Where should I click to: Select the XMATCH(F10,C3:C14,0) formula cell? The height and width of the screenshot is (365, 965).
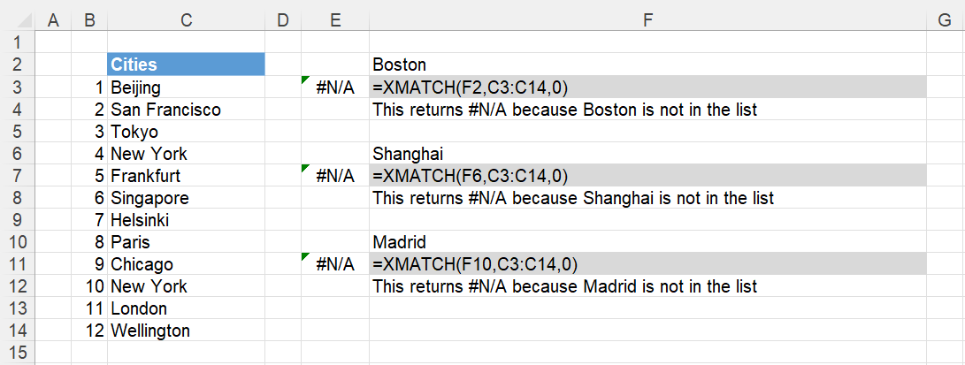[647, 264]
